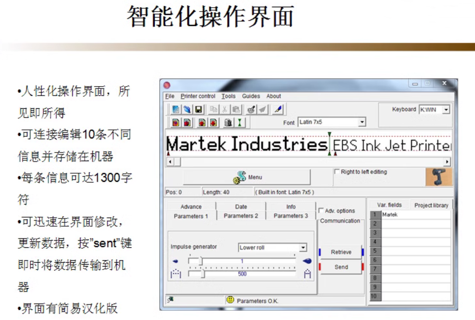Viewport: 475px width, 320px height.
Task: Click the Length: 40 status field
Action: point(227,192)
